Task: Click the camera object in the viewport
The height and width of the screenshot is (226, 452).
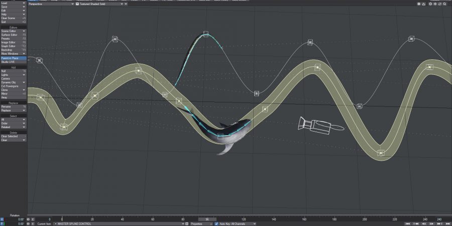Action: pyautogui.click(x=318, y=126)
